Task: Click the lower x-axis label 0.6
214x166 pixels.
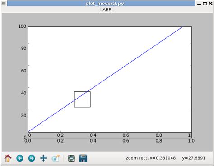Action: [x=126, y=141]
